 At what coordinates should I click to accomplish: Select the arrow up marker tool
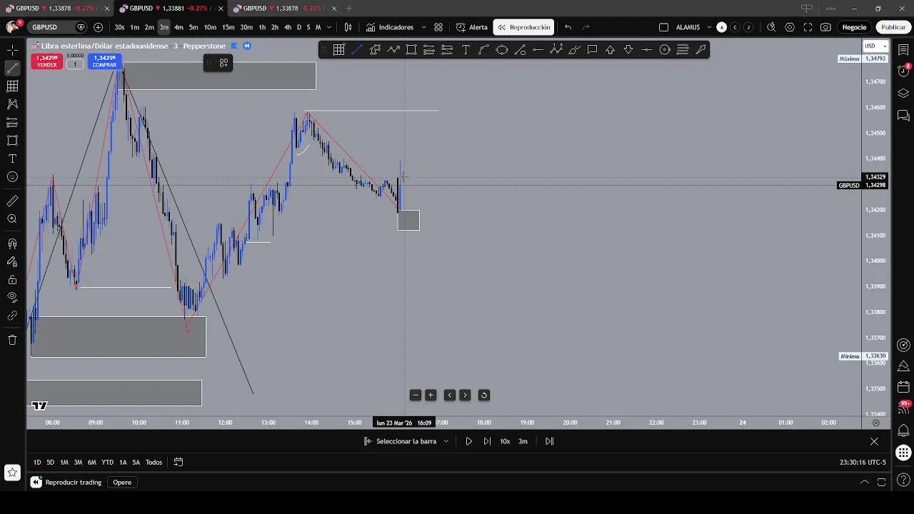pyautogui.click(x=611, y=49)
